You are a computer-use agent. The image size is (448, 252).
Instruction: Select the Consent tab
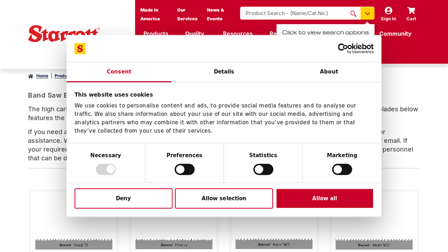coord(119,72)
